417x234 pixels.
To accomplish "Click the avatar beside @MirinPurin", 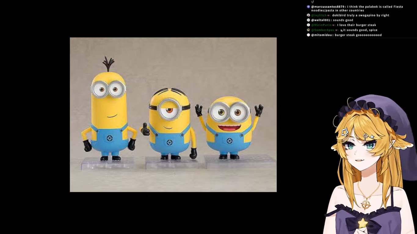I will 308,25.
